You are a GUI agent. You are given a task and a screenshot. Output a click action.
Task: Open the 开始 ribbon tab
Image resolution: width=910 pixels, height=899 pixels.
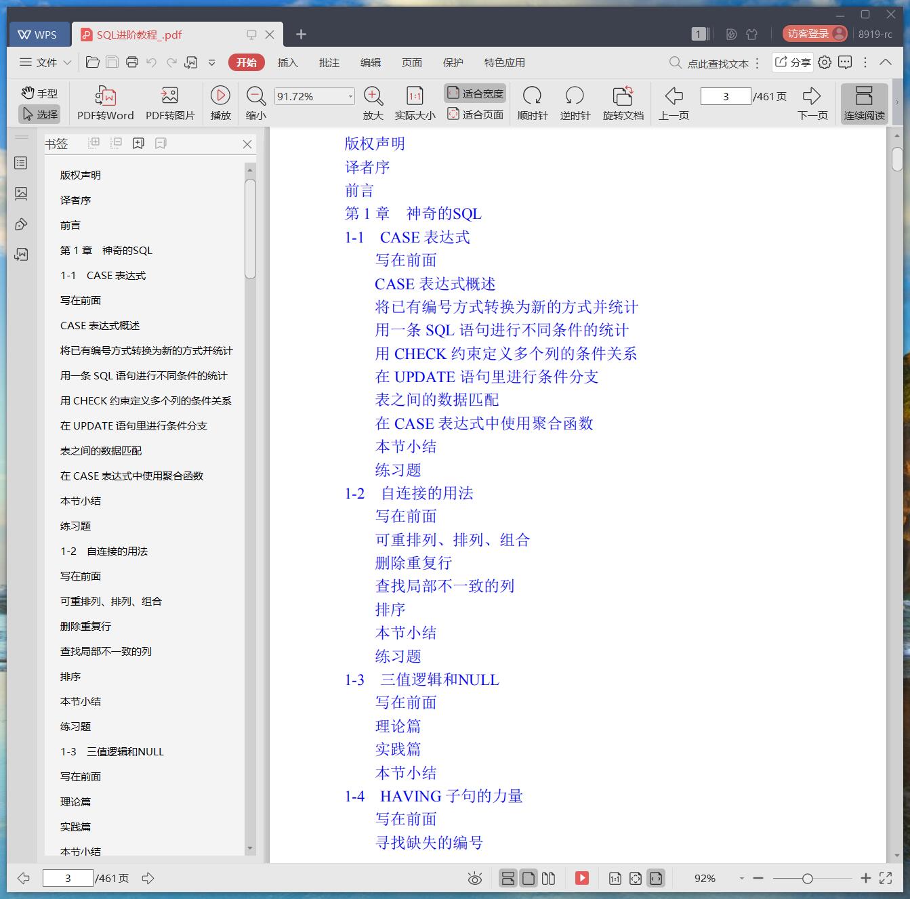pos(247,62)
